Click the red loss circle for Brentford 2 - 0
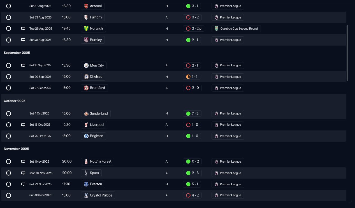This screenshot has width=355, height=208. pos(188,88)
